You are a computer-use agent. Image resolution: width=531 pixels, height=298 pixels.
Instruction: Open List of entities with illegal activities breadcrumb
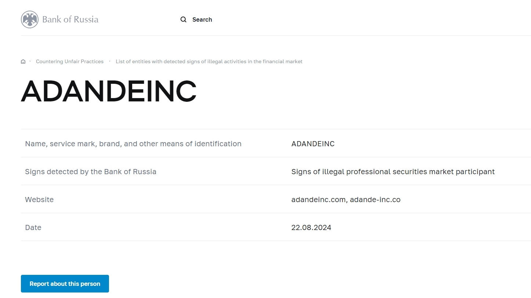(209, 61)
